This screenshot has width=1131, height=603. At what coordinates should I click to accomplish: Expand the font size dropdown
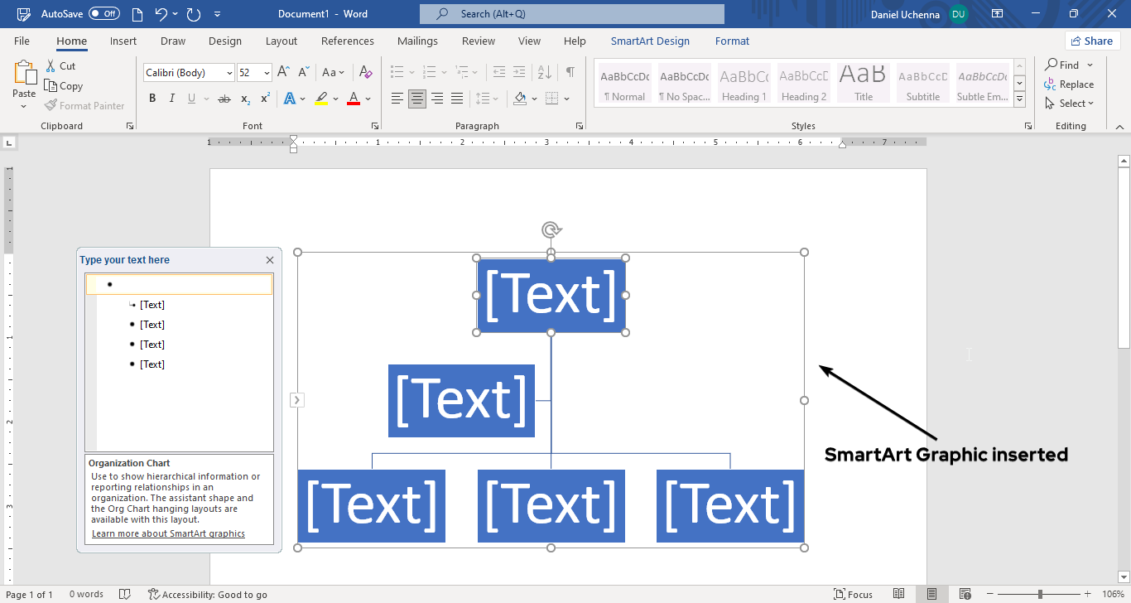(x=267, y=73)
